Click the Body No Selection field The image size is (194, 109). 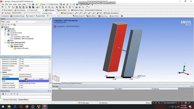[34, 81]
